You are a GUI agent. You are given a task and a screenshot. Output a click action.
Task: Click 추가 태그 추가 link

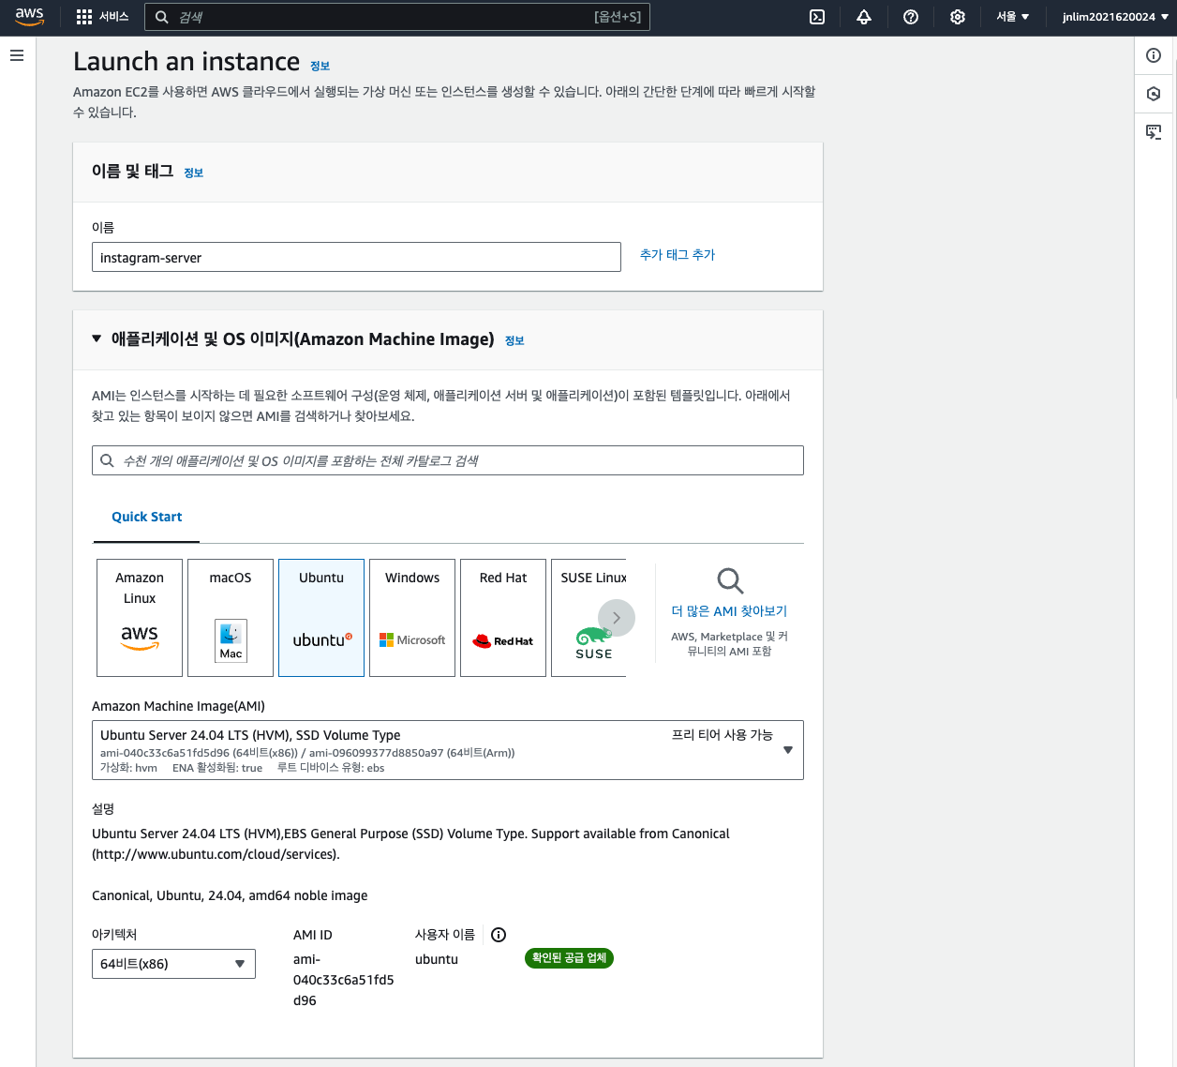pos(678,254)
